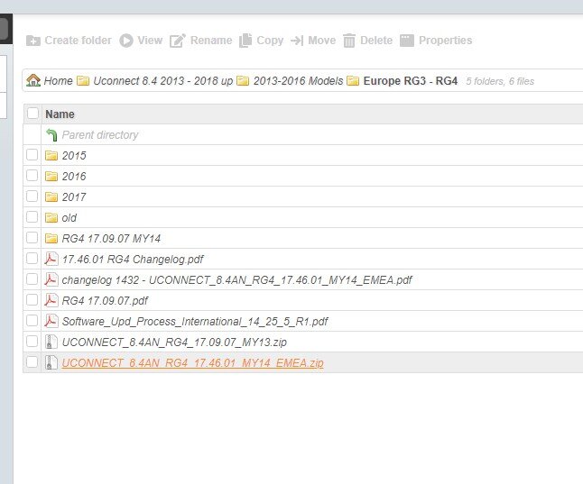Open the 2017 folder name
The image size is (583, 484).
(74, 196)
